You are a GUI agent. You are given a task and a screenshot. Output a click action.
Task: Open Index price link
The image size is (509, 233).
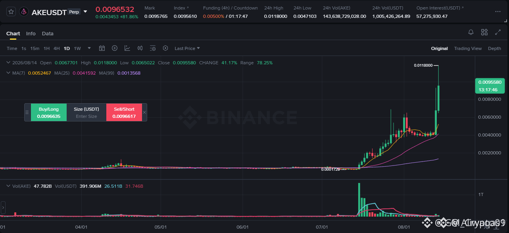[x=181, y=8]
